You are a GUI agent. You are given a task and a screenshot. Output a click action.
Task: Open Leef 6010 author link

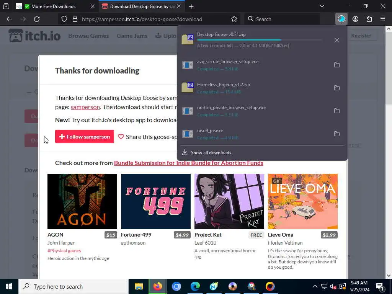coord(205,243)
